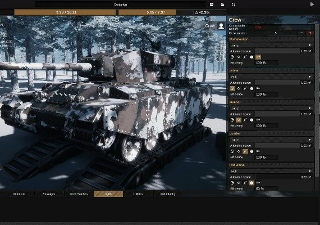Select the radioman icon for Driver

point(252,88)
